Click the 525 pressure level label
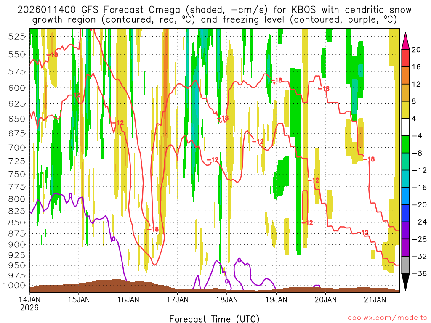The width and height of the screenshot is (431, 323). (17, 36)
